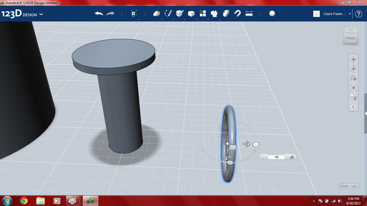Select the Orbit navigation tool

353,69
